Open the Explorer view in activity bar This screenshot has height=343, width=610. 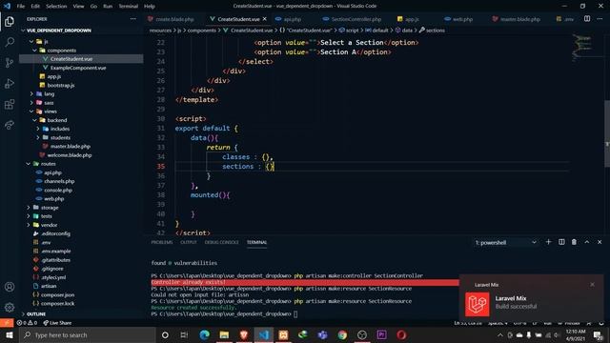pos(10,21)
